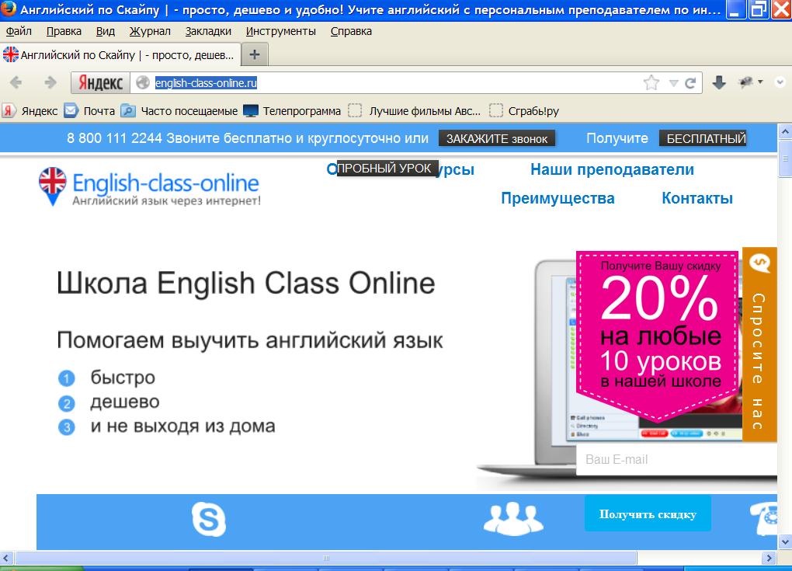Click the globe site identity icon
Image resolution: width=792 pixels, height=571 pixels.
143,82
